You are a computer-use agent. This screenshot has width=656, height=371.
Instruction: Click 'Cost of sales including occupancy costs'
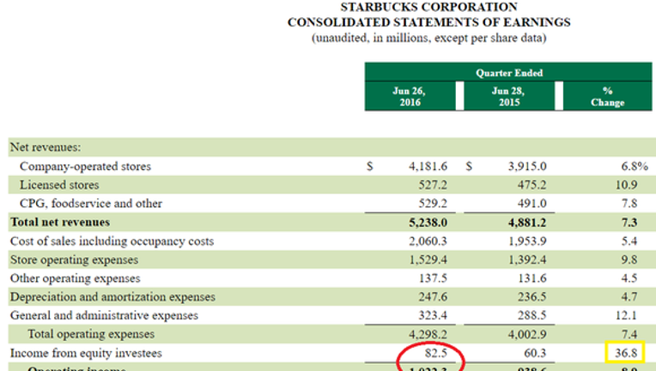click(x=112, y=241)
